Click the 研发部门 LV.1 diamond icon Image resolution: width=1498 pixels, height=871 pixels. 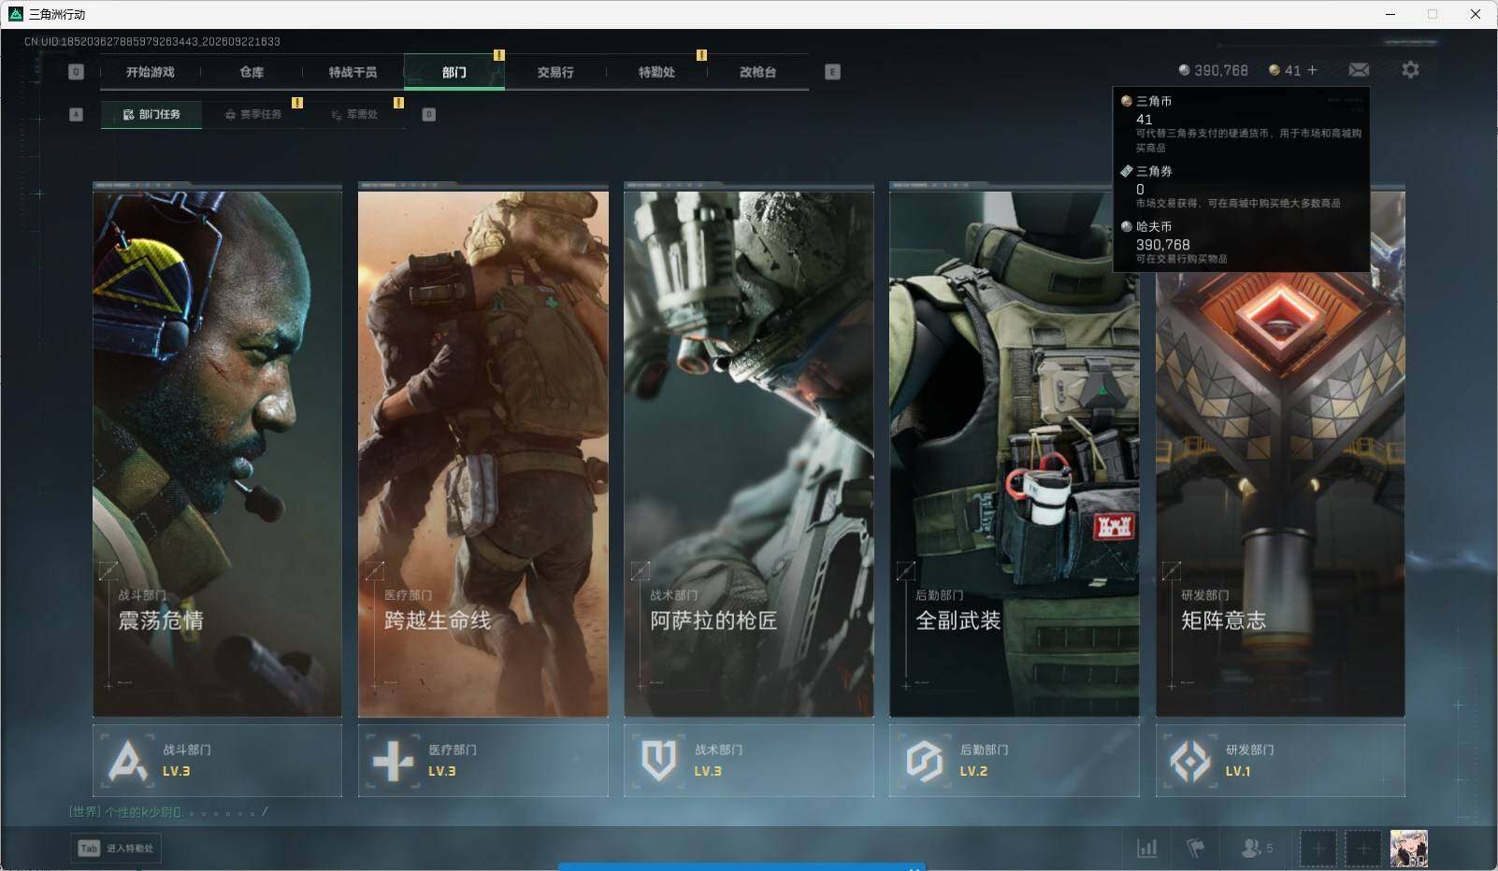(x=1190, y=761)
